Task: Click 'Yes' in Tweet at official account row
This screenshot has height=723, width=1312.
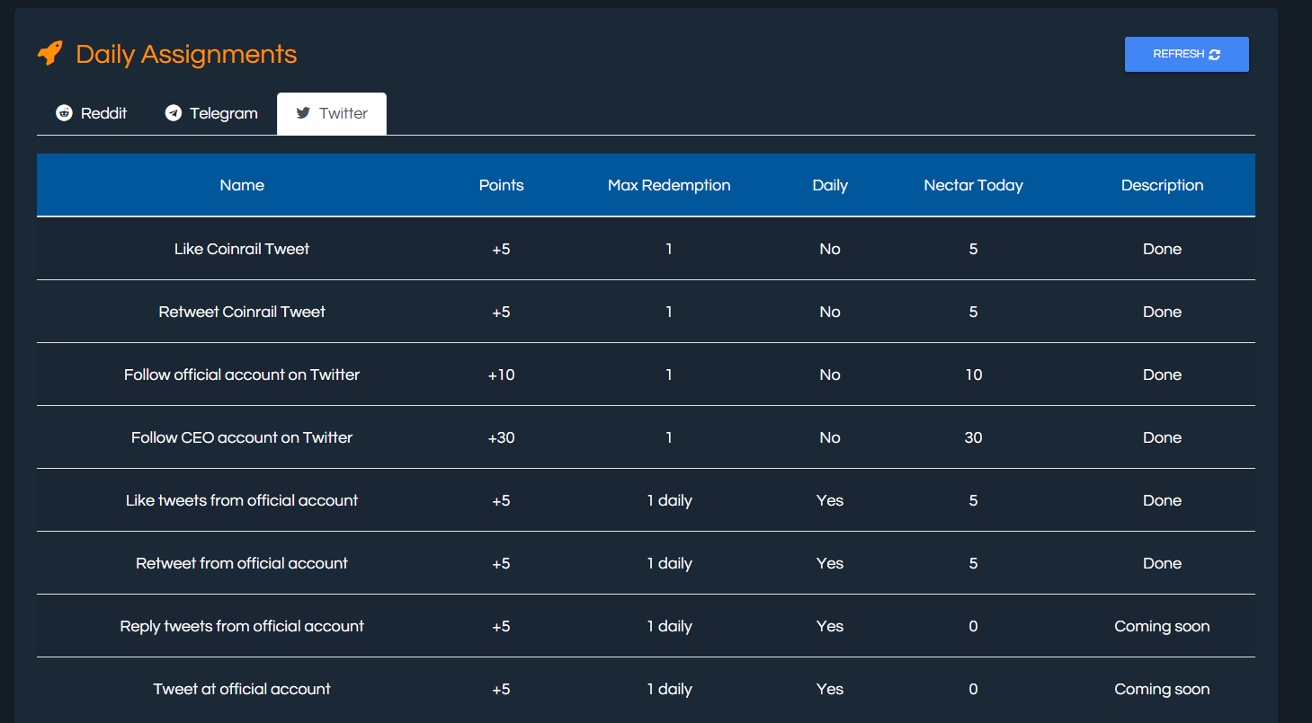Action: pyautogui.click(x=830, y=689)
